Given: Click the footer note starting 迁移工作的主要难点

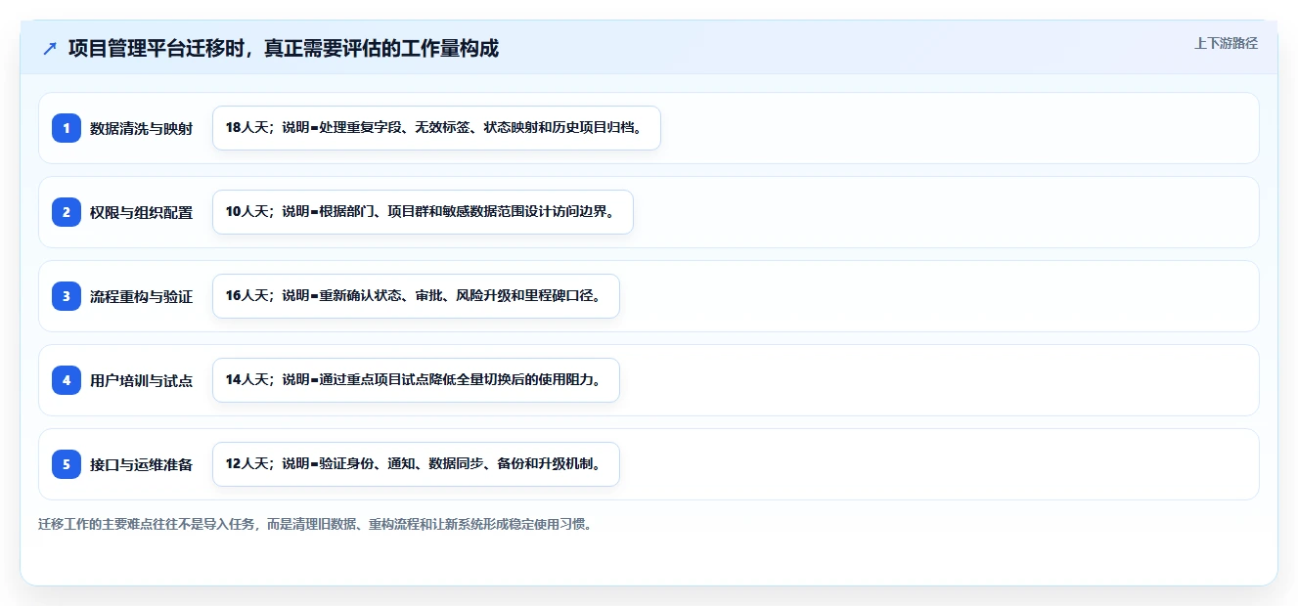Looking at the screenshot, I should pos(315,524).
